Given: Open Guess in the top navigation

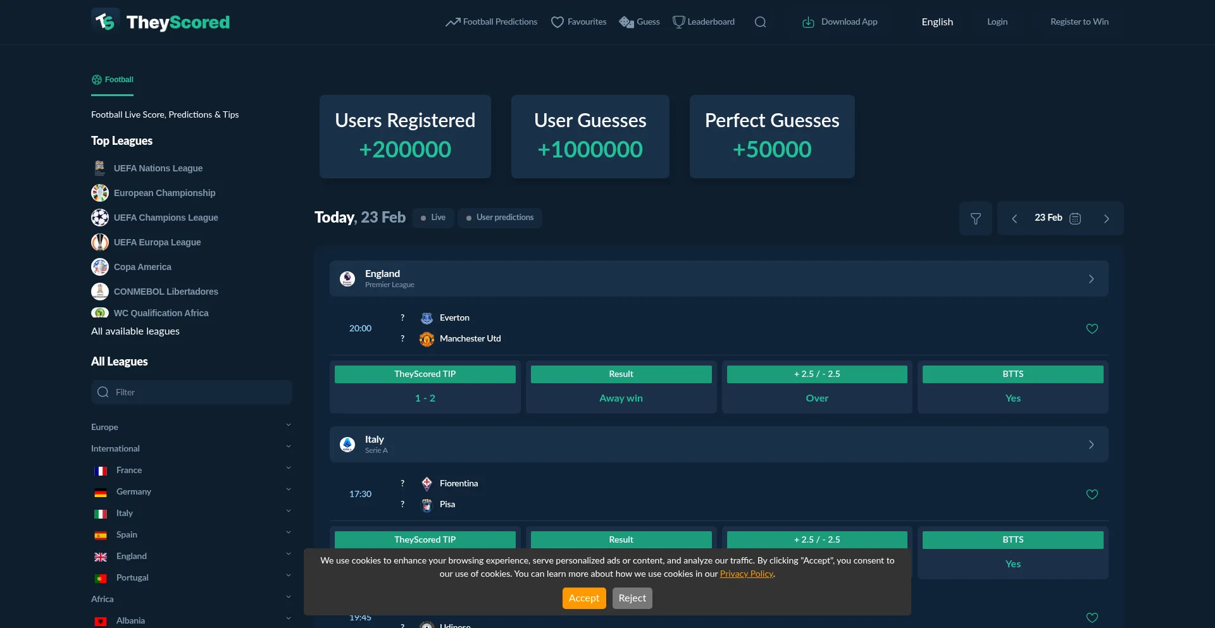Looking at the screenshot, I should (639, 22).
